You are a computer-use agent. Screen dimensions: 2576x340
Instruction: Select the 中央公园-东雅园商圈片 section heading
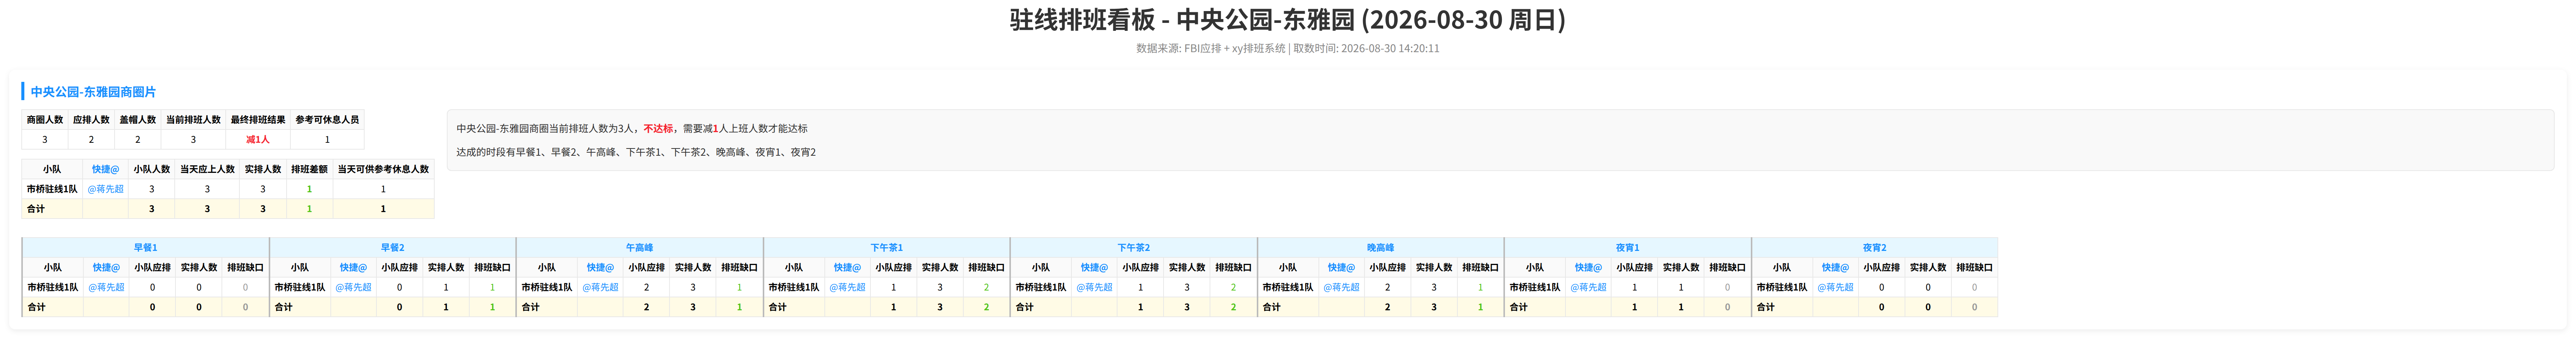point(93,92)
